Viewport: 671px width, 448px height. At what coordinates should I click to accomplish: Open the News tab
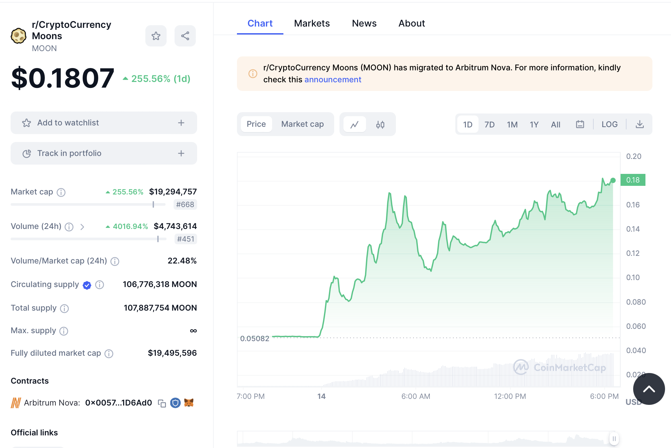[x=364, y=23]
